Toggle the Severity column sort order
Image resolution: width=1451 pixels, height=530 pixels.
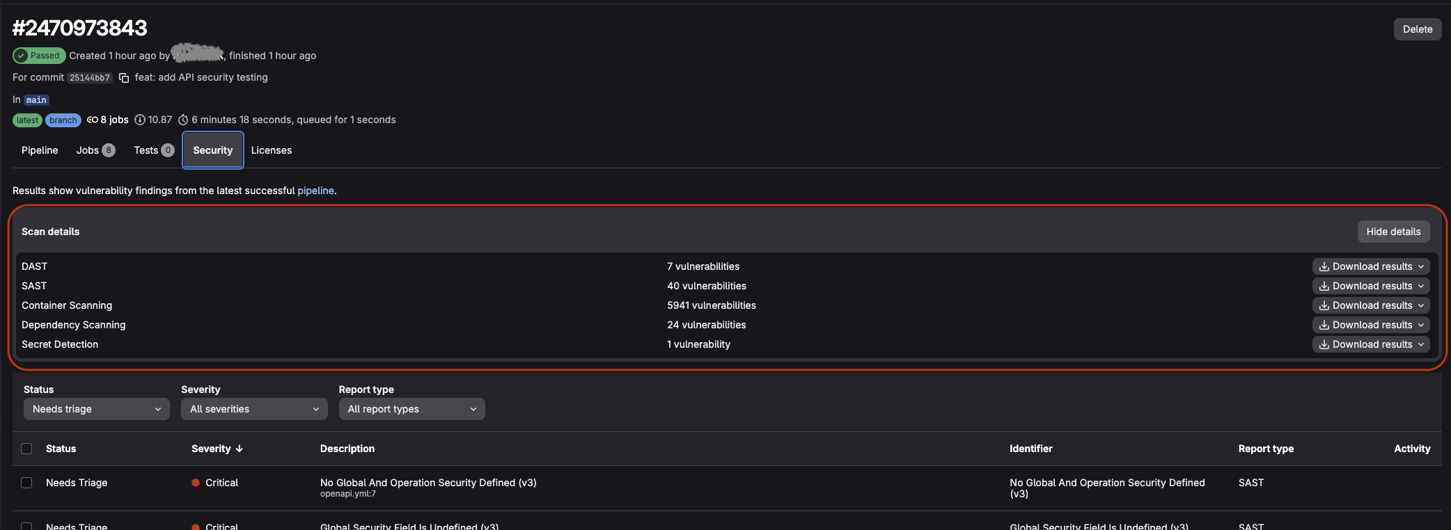(239, 449)
